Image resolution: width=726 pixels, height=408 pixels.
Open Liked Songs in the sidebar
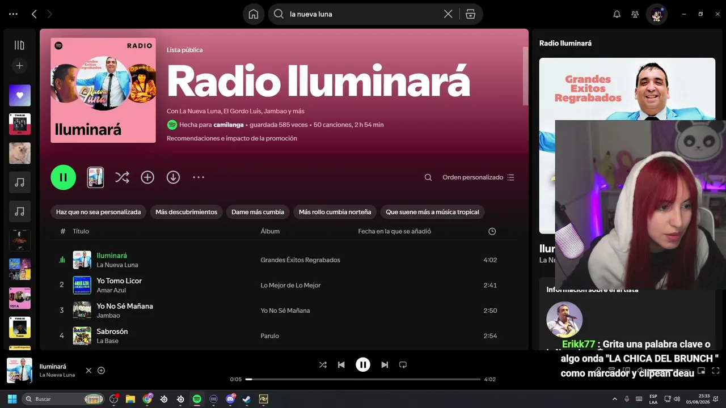coord(20,95)
